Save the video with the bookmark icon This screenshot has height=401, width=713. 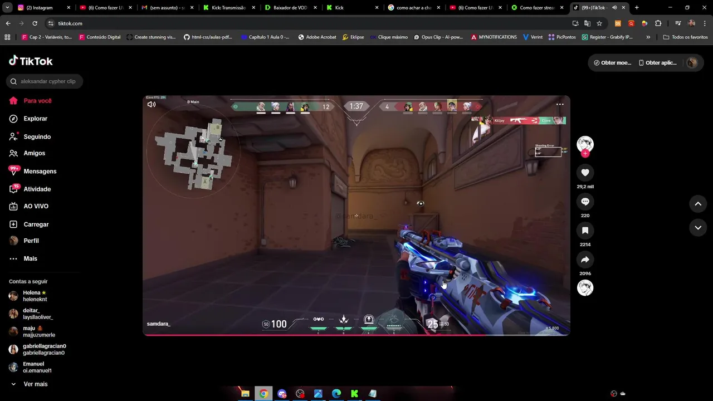tap(585, 231)
